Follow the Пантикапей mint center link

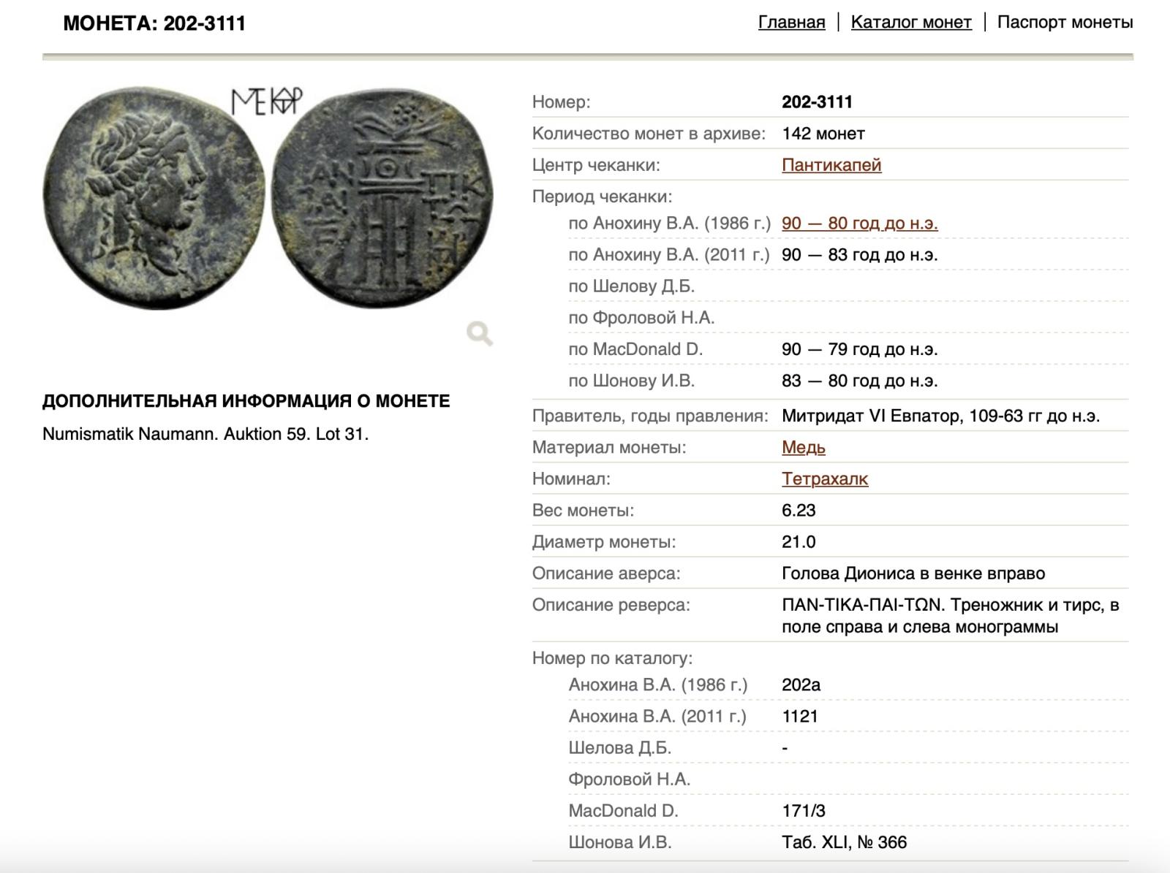click(x=831, y=165)
